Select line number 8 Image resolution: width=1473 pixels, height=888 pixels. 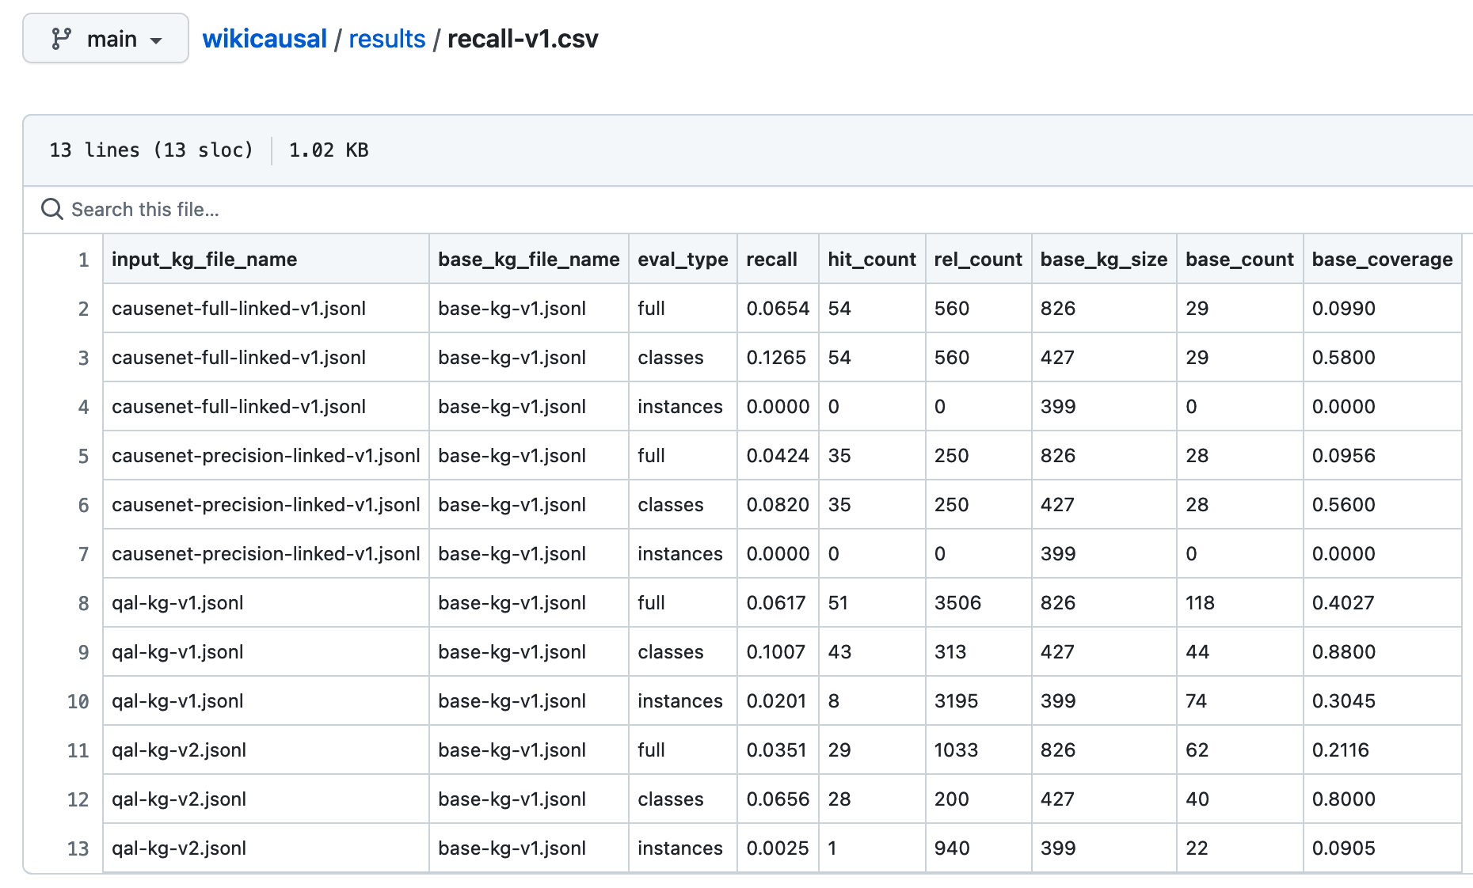click(x=83, y=604)
